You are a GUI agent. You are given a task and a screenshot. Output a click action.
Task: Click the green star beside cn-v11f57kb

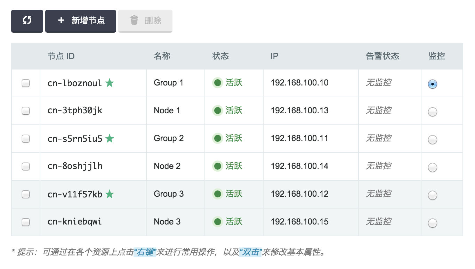pyautogui.click(x=110, y=194)
